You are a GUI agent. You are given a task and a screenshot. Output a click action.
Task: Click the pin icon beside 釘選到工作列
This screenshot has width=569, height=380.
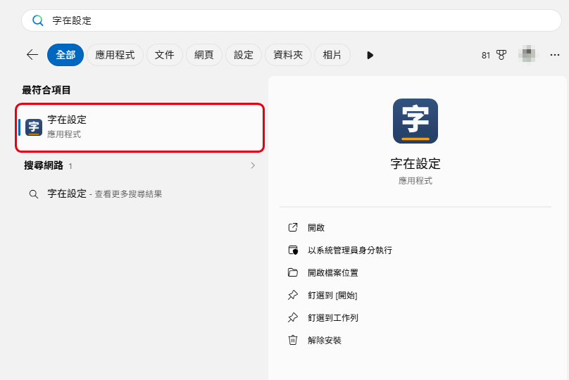click(x=293, y=317)
